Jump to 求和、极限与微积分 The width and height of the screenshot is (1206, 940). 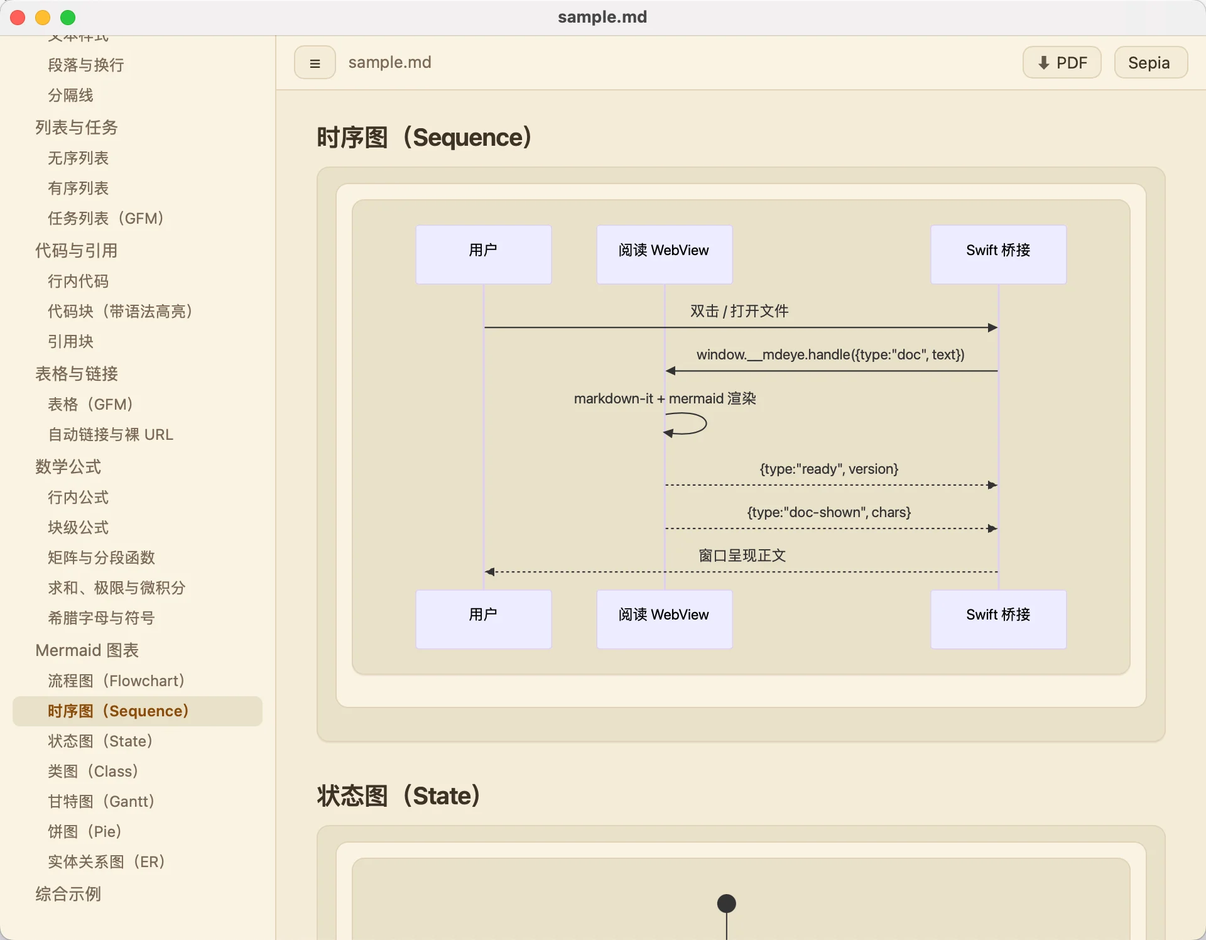pos(117,588)
